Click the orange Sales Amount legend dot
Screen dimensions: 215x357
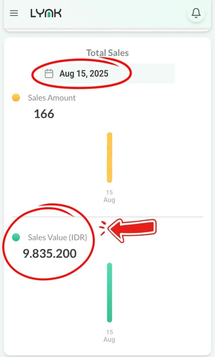(16, 98)
